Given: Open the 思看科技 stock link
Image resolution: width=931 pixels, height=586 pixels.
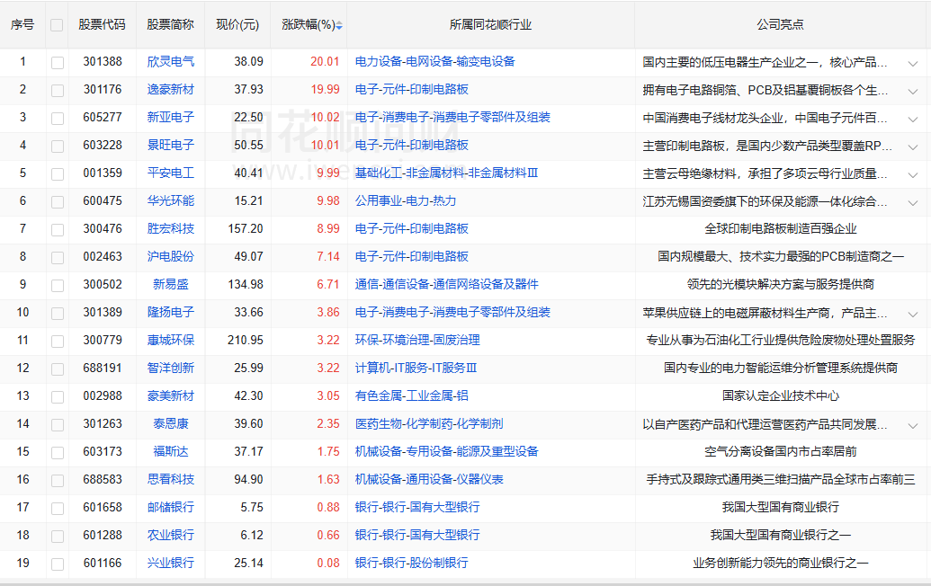Looking at the screenshot, I should click(x=170, y=479).
